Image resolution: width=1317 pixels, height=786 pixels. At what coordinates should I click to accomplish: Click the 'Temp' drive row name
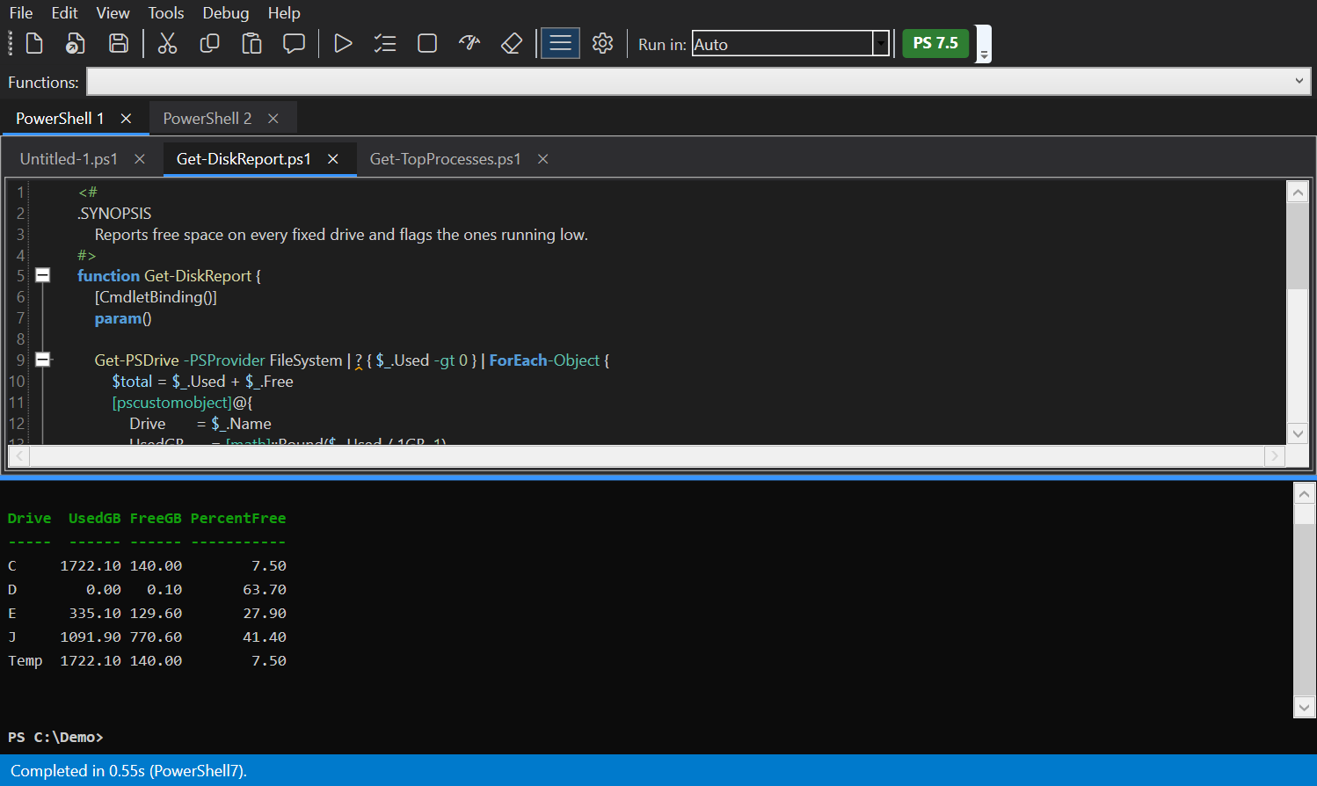(25, 661)
